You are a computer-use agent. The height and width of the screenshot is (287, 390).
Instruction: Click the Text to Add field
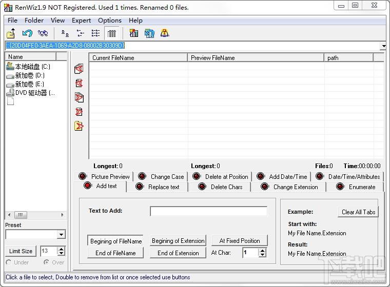[208, 211]
